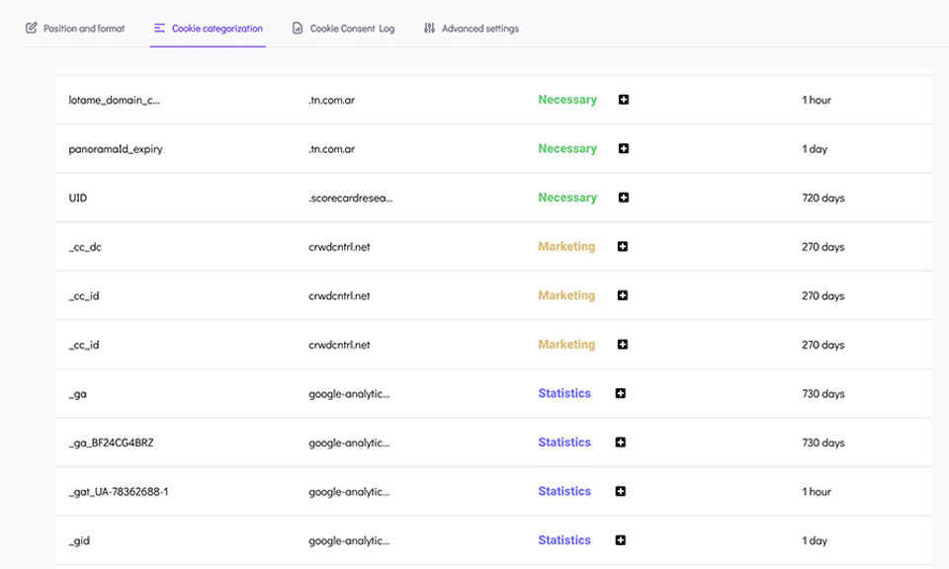This screenshot has height=569, width=949.
Task: Click plus icon on the UID row
Action: coord(624,198)
